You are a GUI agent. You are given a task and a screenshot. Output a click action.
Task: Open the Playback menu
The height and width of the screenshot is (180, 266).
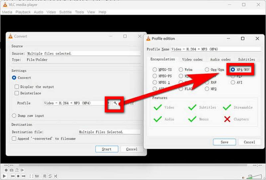coord(23,12)
